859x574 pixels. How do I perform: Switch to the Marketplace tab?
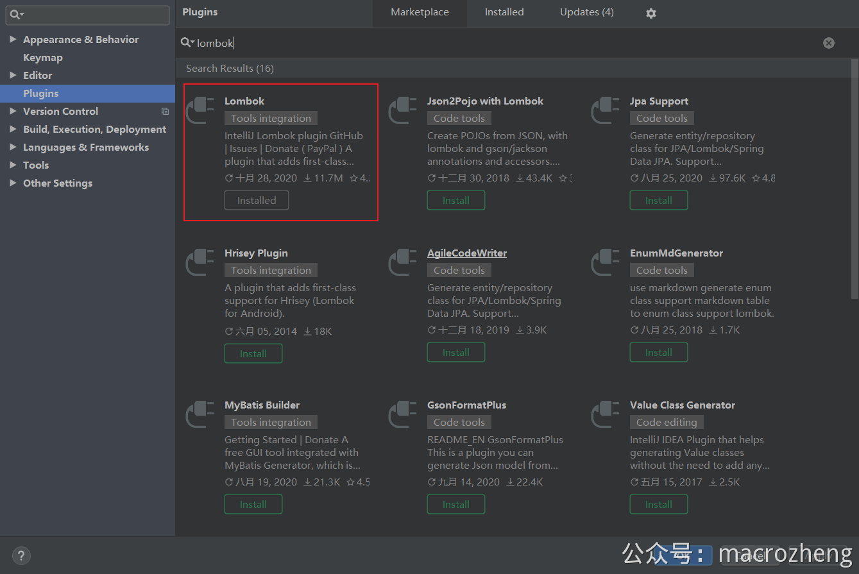[420, 12]
